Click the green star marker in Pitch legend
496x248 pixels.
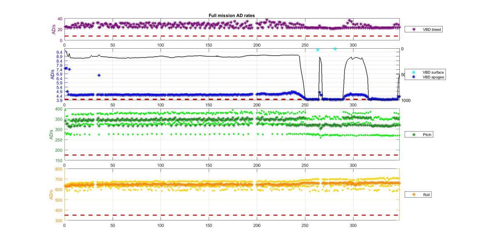coord(414,135)
